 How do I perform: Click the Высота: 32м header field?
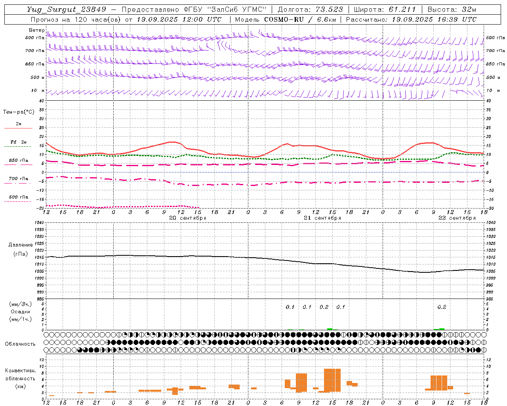coord(451,10)
